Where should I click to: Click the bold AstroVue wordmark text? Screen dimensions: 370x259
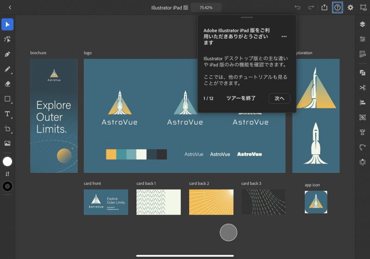click(x=249, y=154)
